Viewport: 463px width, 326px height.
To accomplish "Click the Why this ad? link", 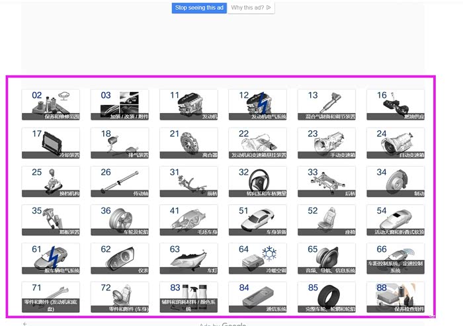I will (251, 8).
